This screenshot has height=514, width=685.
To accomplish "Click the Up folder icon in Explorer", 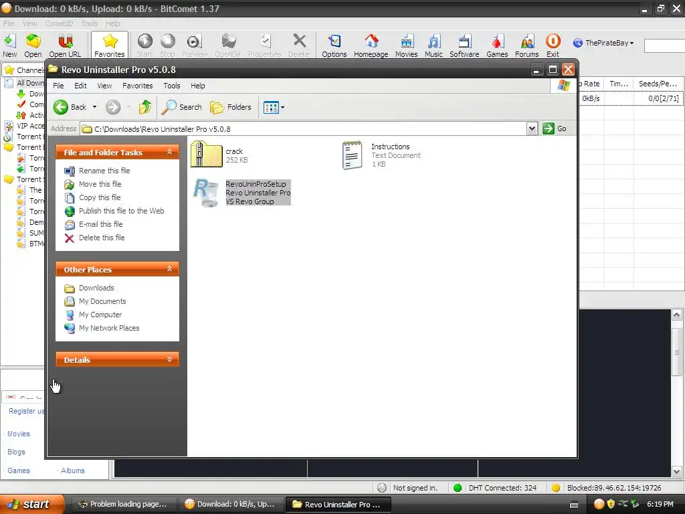I will tap(145, 107).
